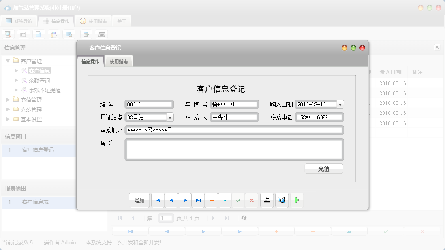Click the red minus delete record icon
This screenshot has height=250, width=445.
[212, 200]
